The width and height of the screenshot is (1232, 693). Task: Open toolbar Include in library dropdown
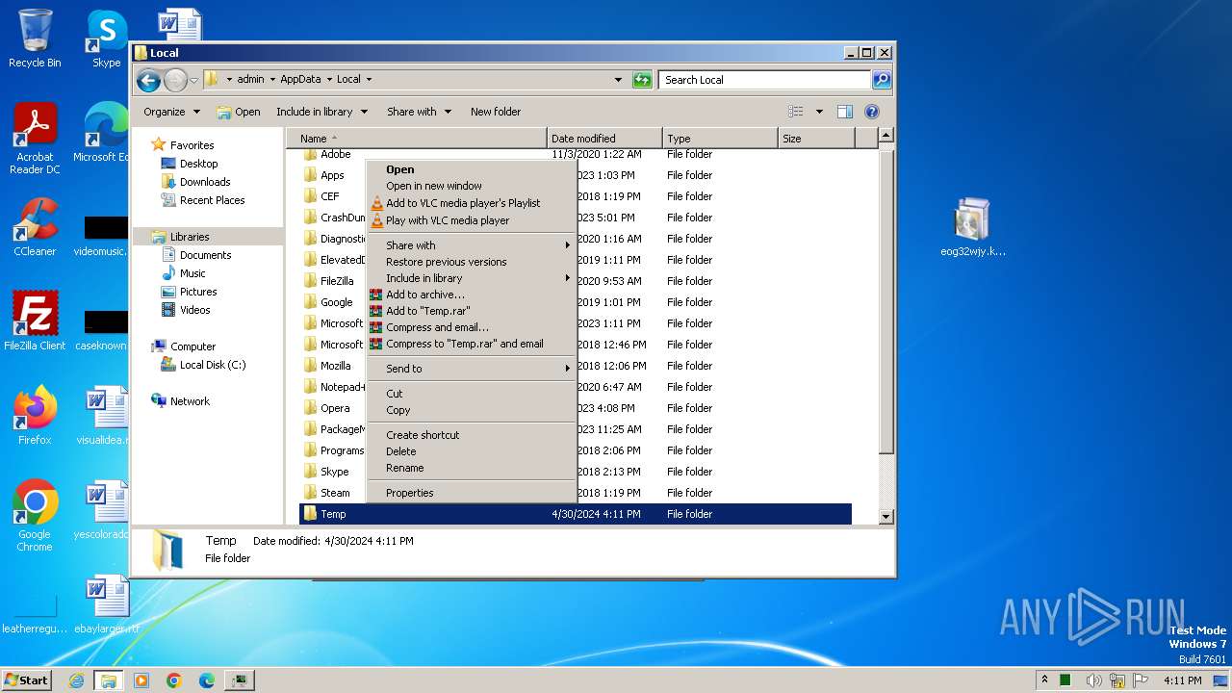click(x=321, y=112)
